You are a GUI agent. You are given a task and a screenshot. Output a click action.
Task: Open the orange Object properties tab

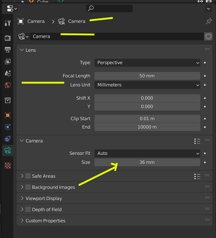pyautogui.click(x=8, y=115)
